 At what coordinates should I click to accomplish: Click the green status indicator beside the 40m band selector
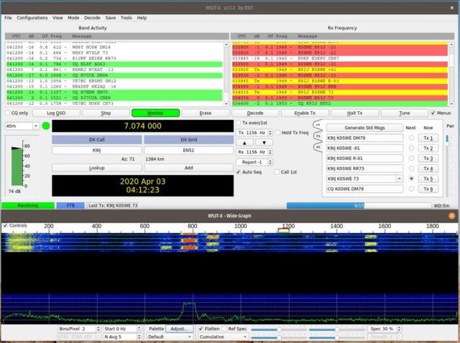point(46,126)
